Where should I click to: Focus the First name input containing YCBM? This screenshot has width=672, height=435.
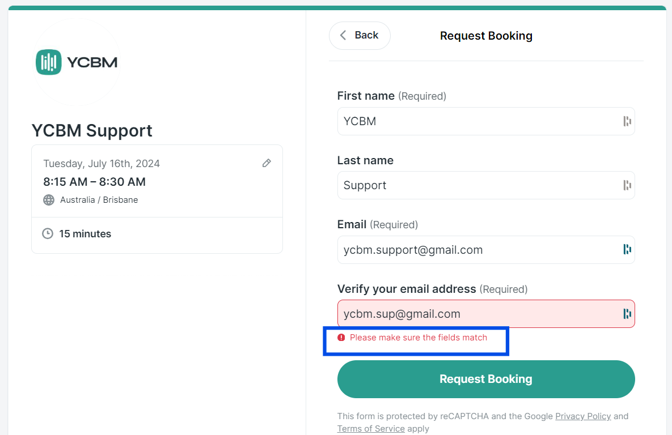click(486, 121)
